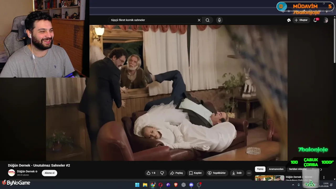Select the Aramanızdan filter chip

point(276,169)
